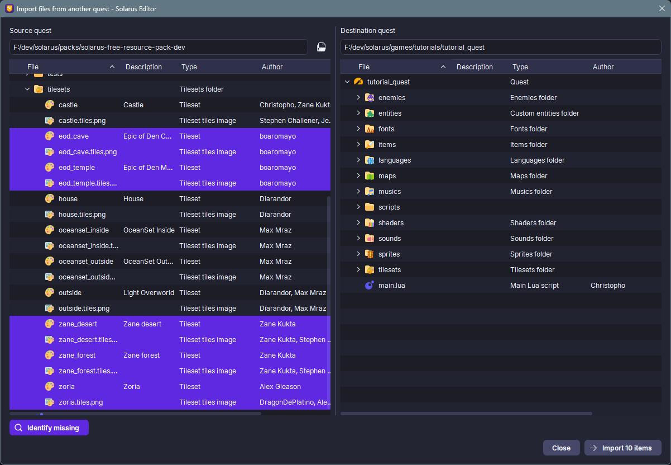
Task: Click the source Description column header
Action: pyautogui.click(x=147, y=67)
